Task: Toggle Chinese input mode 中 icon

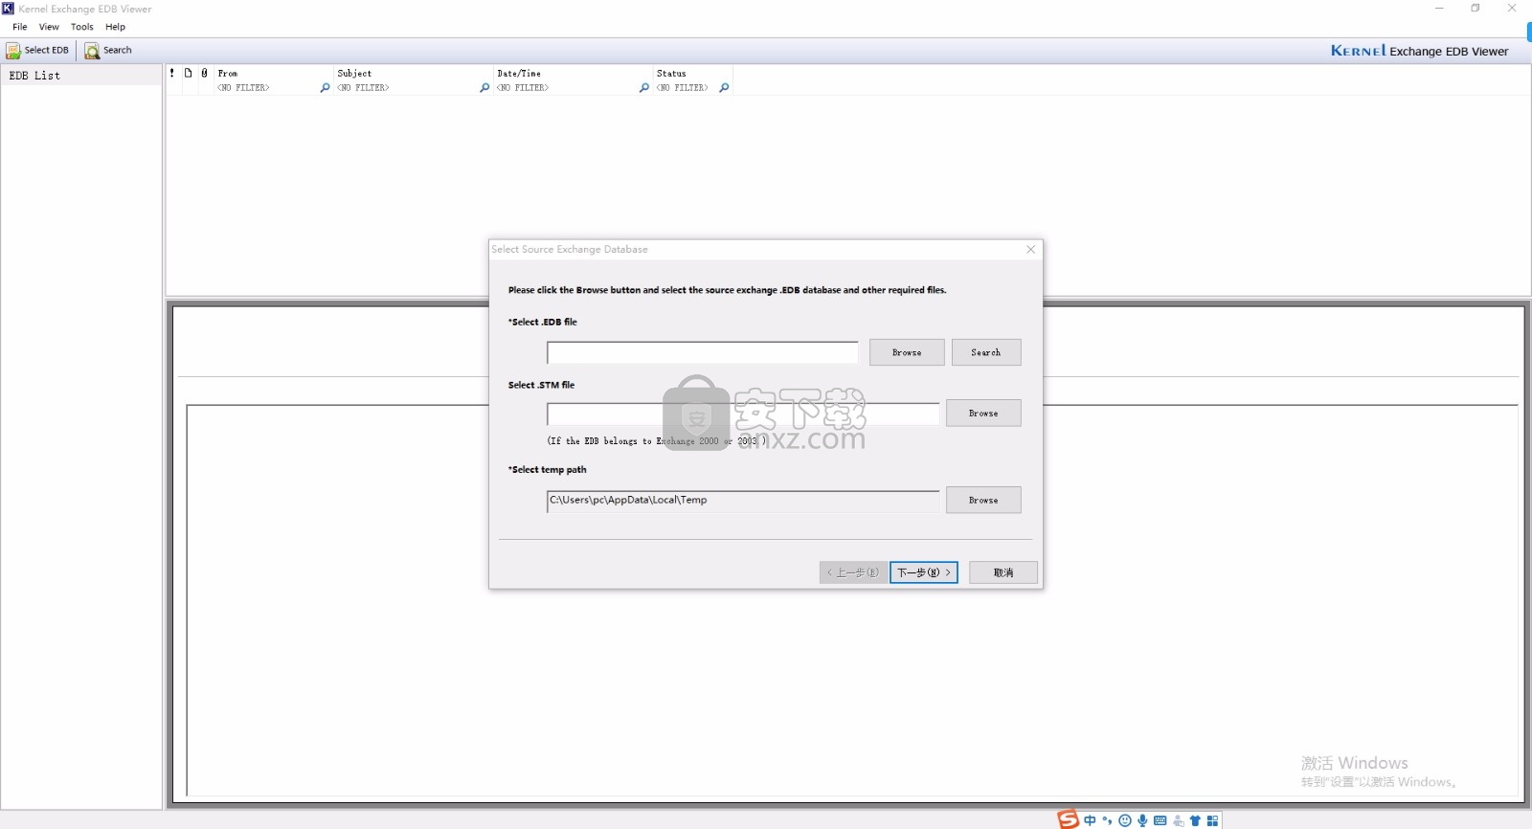Action: coord(1090,820)
